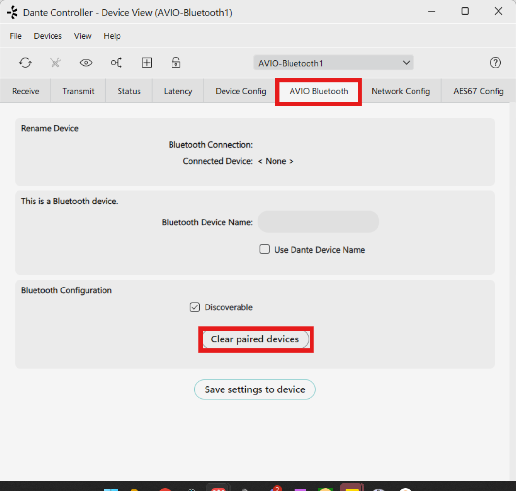This screenshot has height=491, width=516.
Task: Click the "Bluetooth Device Name:" label
Action: (207, 222)
